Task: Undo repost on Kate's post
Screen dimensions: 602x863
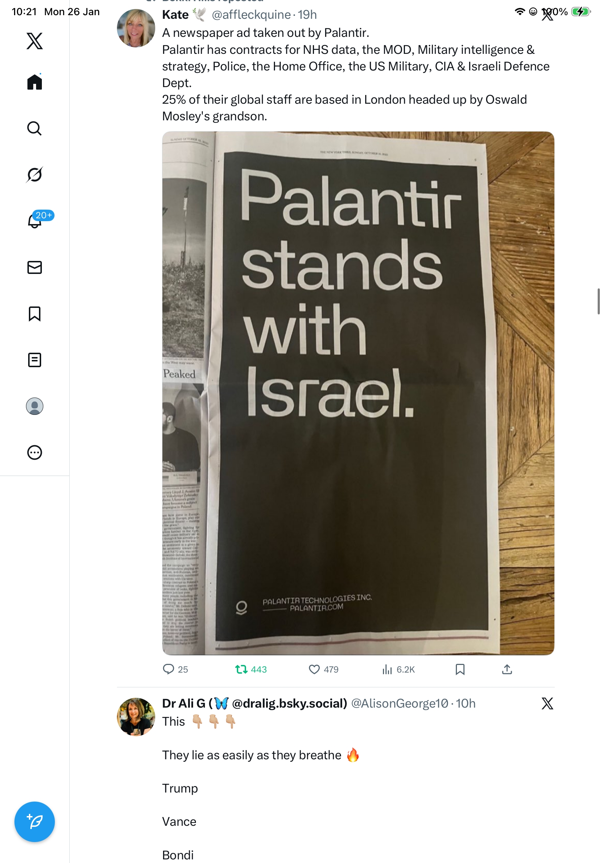Action: 241,669
